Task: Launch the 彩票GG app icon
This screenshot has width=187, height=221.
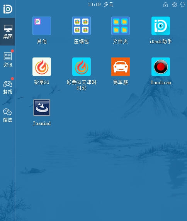Action: [x=42, y=67]
